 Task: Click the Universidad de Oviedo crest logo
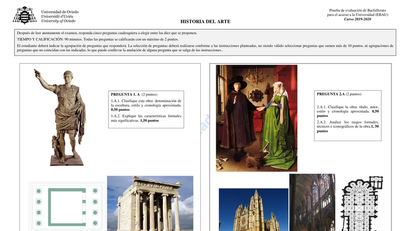[25, 15]
